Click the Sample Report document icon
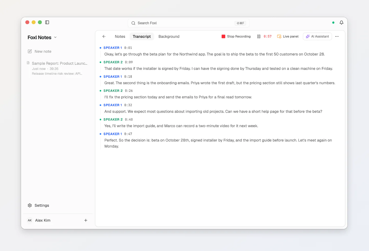The height and width of the screenshot is (251, 369). (x=28, y=63)
